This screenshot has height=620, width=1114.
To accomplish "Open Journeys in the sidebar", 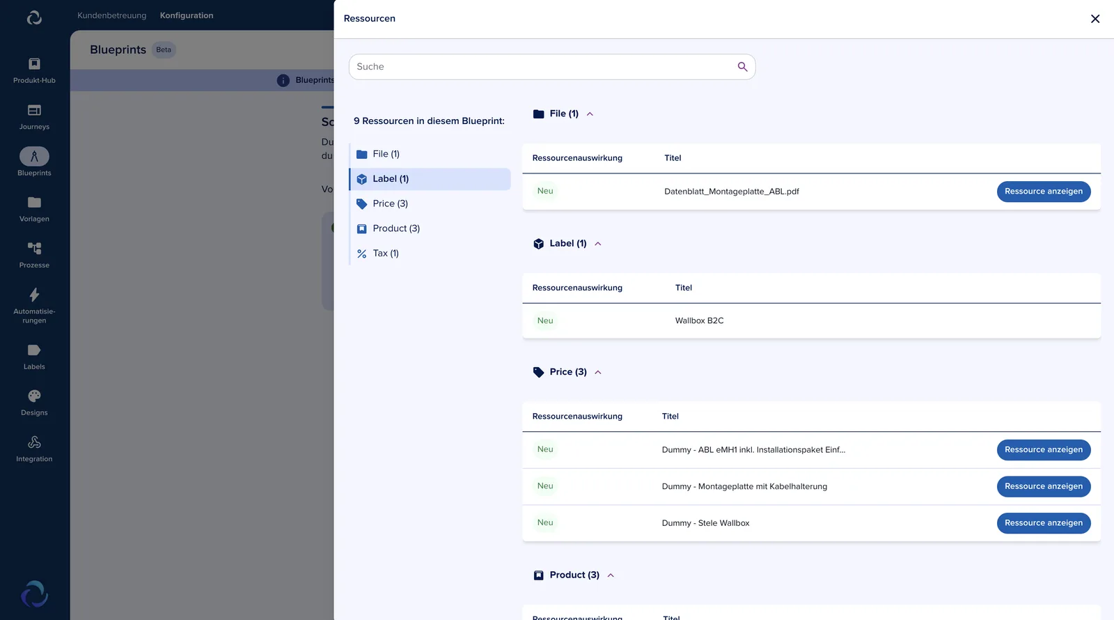I will (x=34, y=117).
